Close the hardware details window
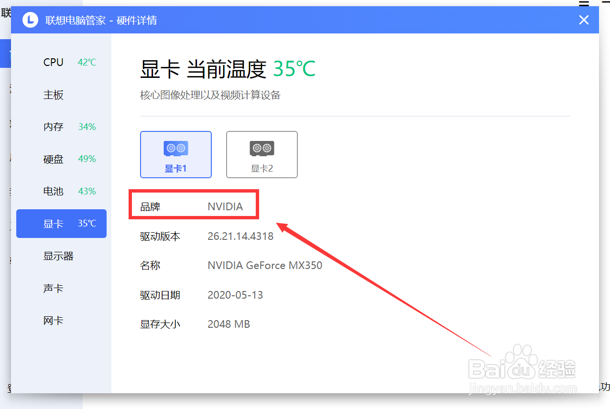The width and height of the screenshot is (610, 409). point(584,20)
